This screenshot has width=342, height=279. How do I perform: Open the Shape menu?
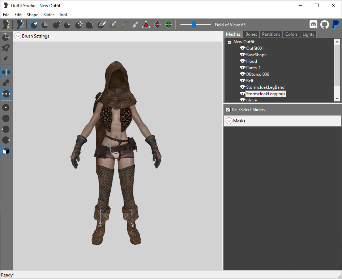click(x=33, y=14)
